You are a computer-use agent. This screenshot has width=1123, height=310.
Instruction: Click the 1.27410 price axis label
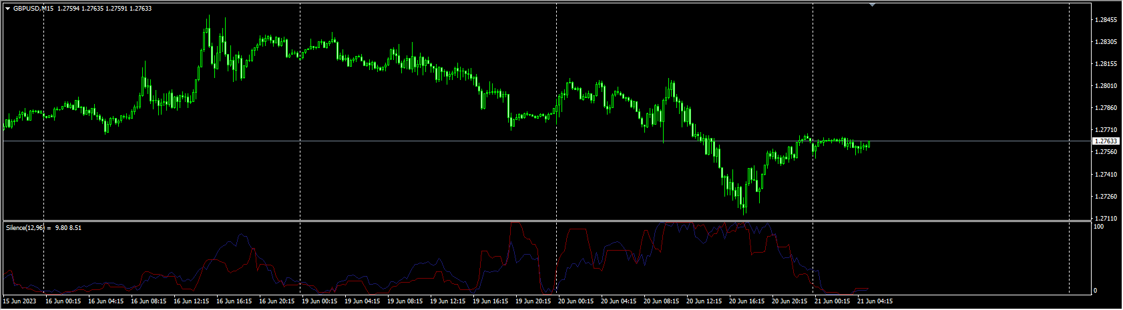1105,174
